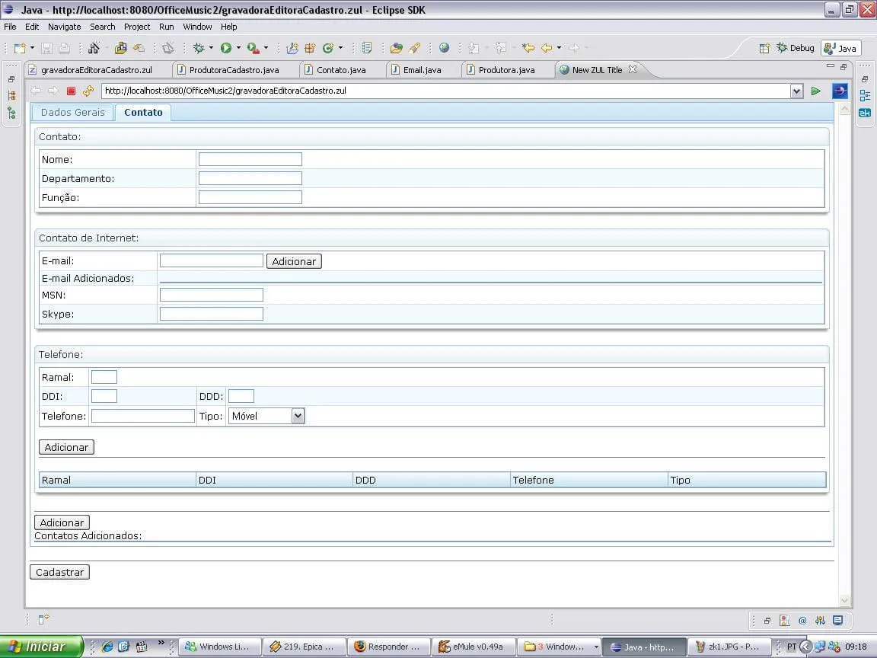Image resolution: width=877 pixels, height=658 pixels.
Task: Click the green Run button in toolbar
Action: [x=226, y=48]
